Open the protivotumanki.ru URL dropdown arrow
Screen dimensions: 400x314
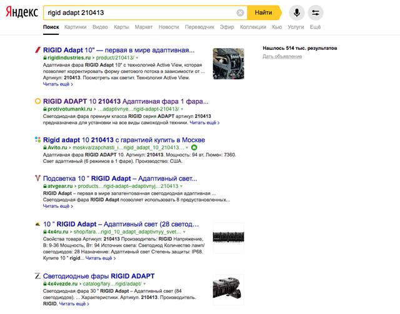182,108
